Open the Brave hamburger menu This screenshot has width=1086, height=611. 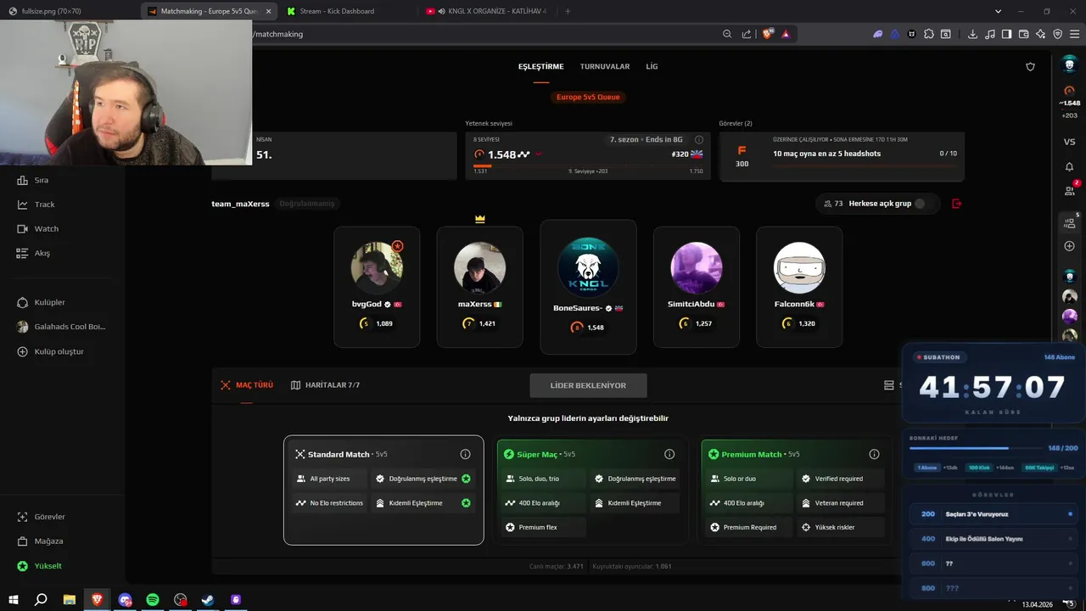[1074, 34]
